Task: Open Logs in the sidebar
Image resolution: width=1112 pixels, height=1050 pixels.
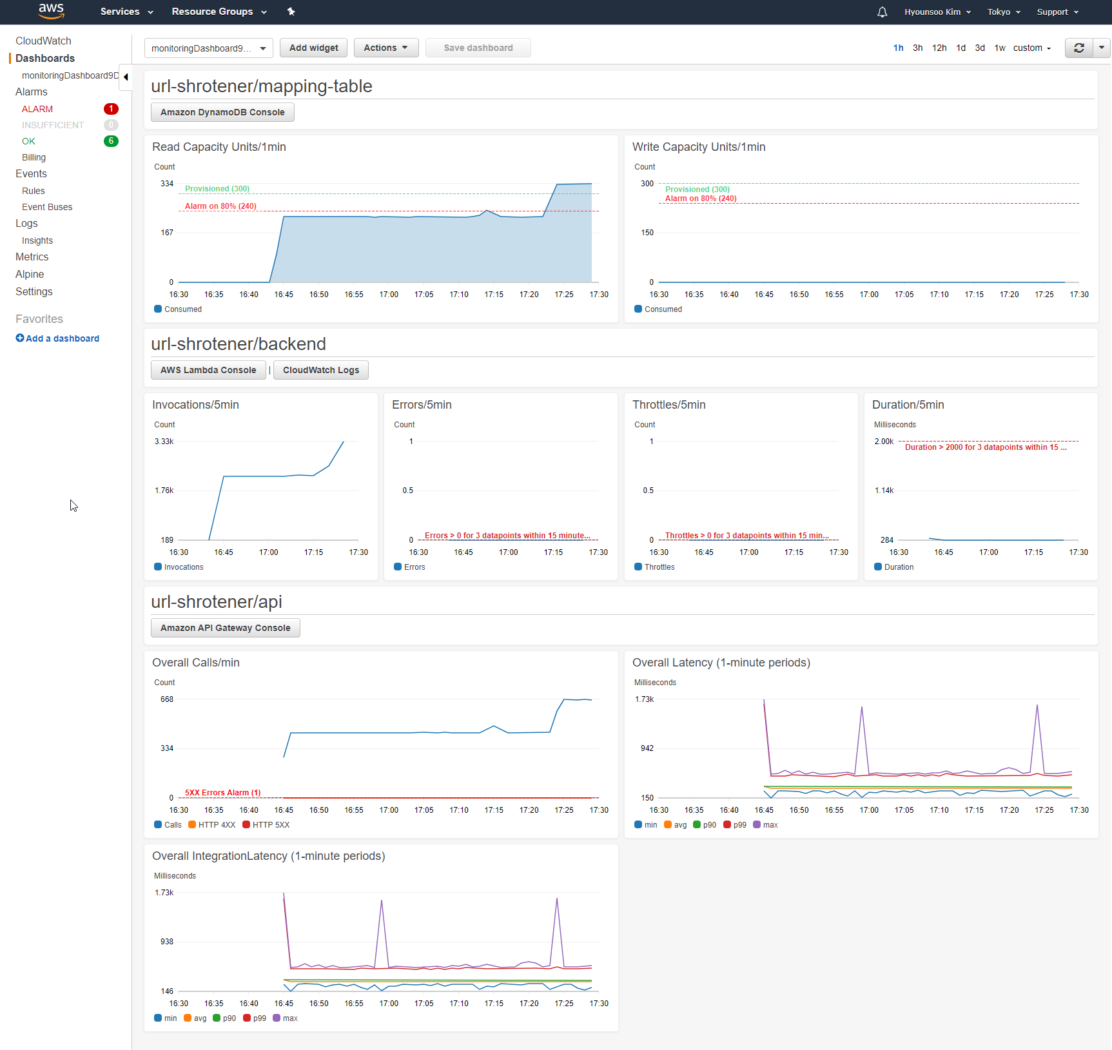Action: click(x=26, y=223)
